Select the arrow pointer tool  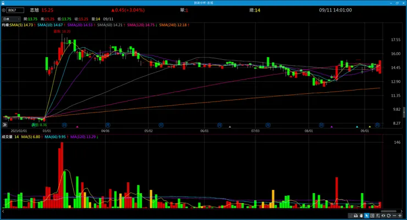(x=367, y=216)
